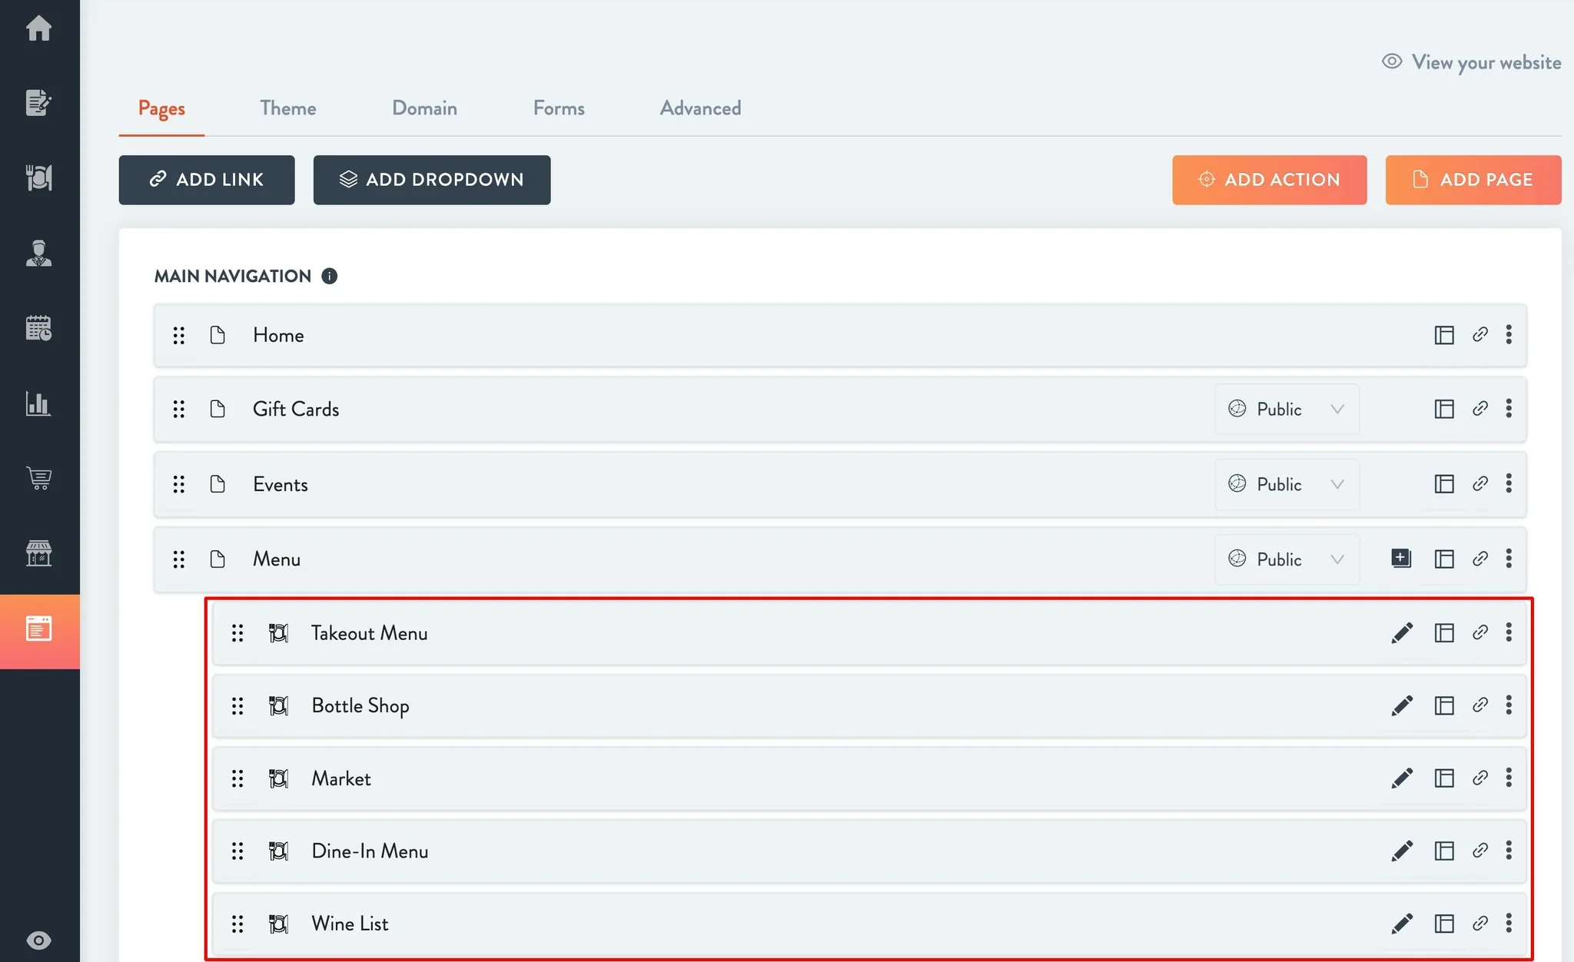The width and height of the screenshot is (1574, 962).
Task: Open layout icon for Menu row
Action: pyautogui.click(x=1444, y=559)
